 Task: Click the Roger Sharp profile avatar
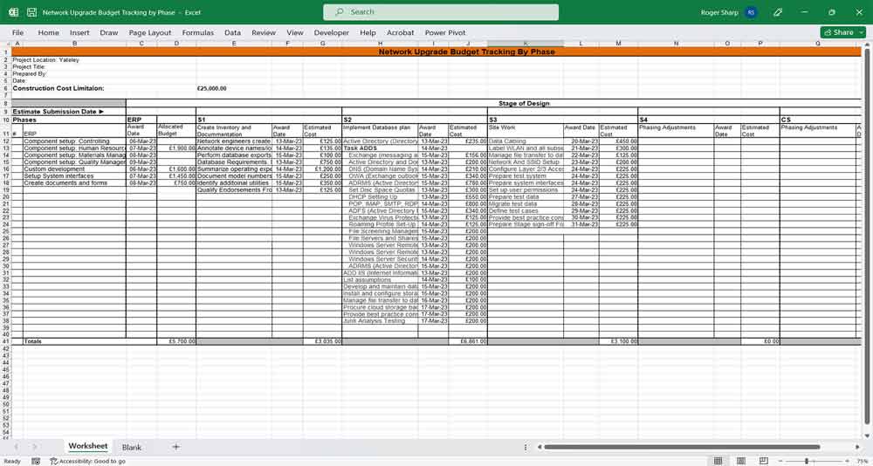751,12
